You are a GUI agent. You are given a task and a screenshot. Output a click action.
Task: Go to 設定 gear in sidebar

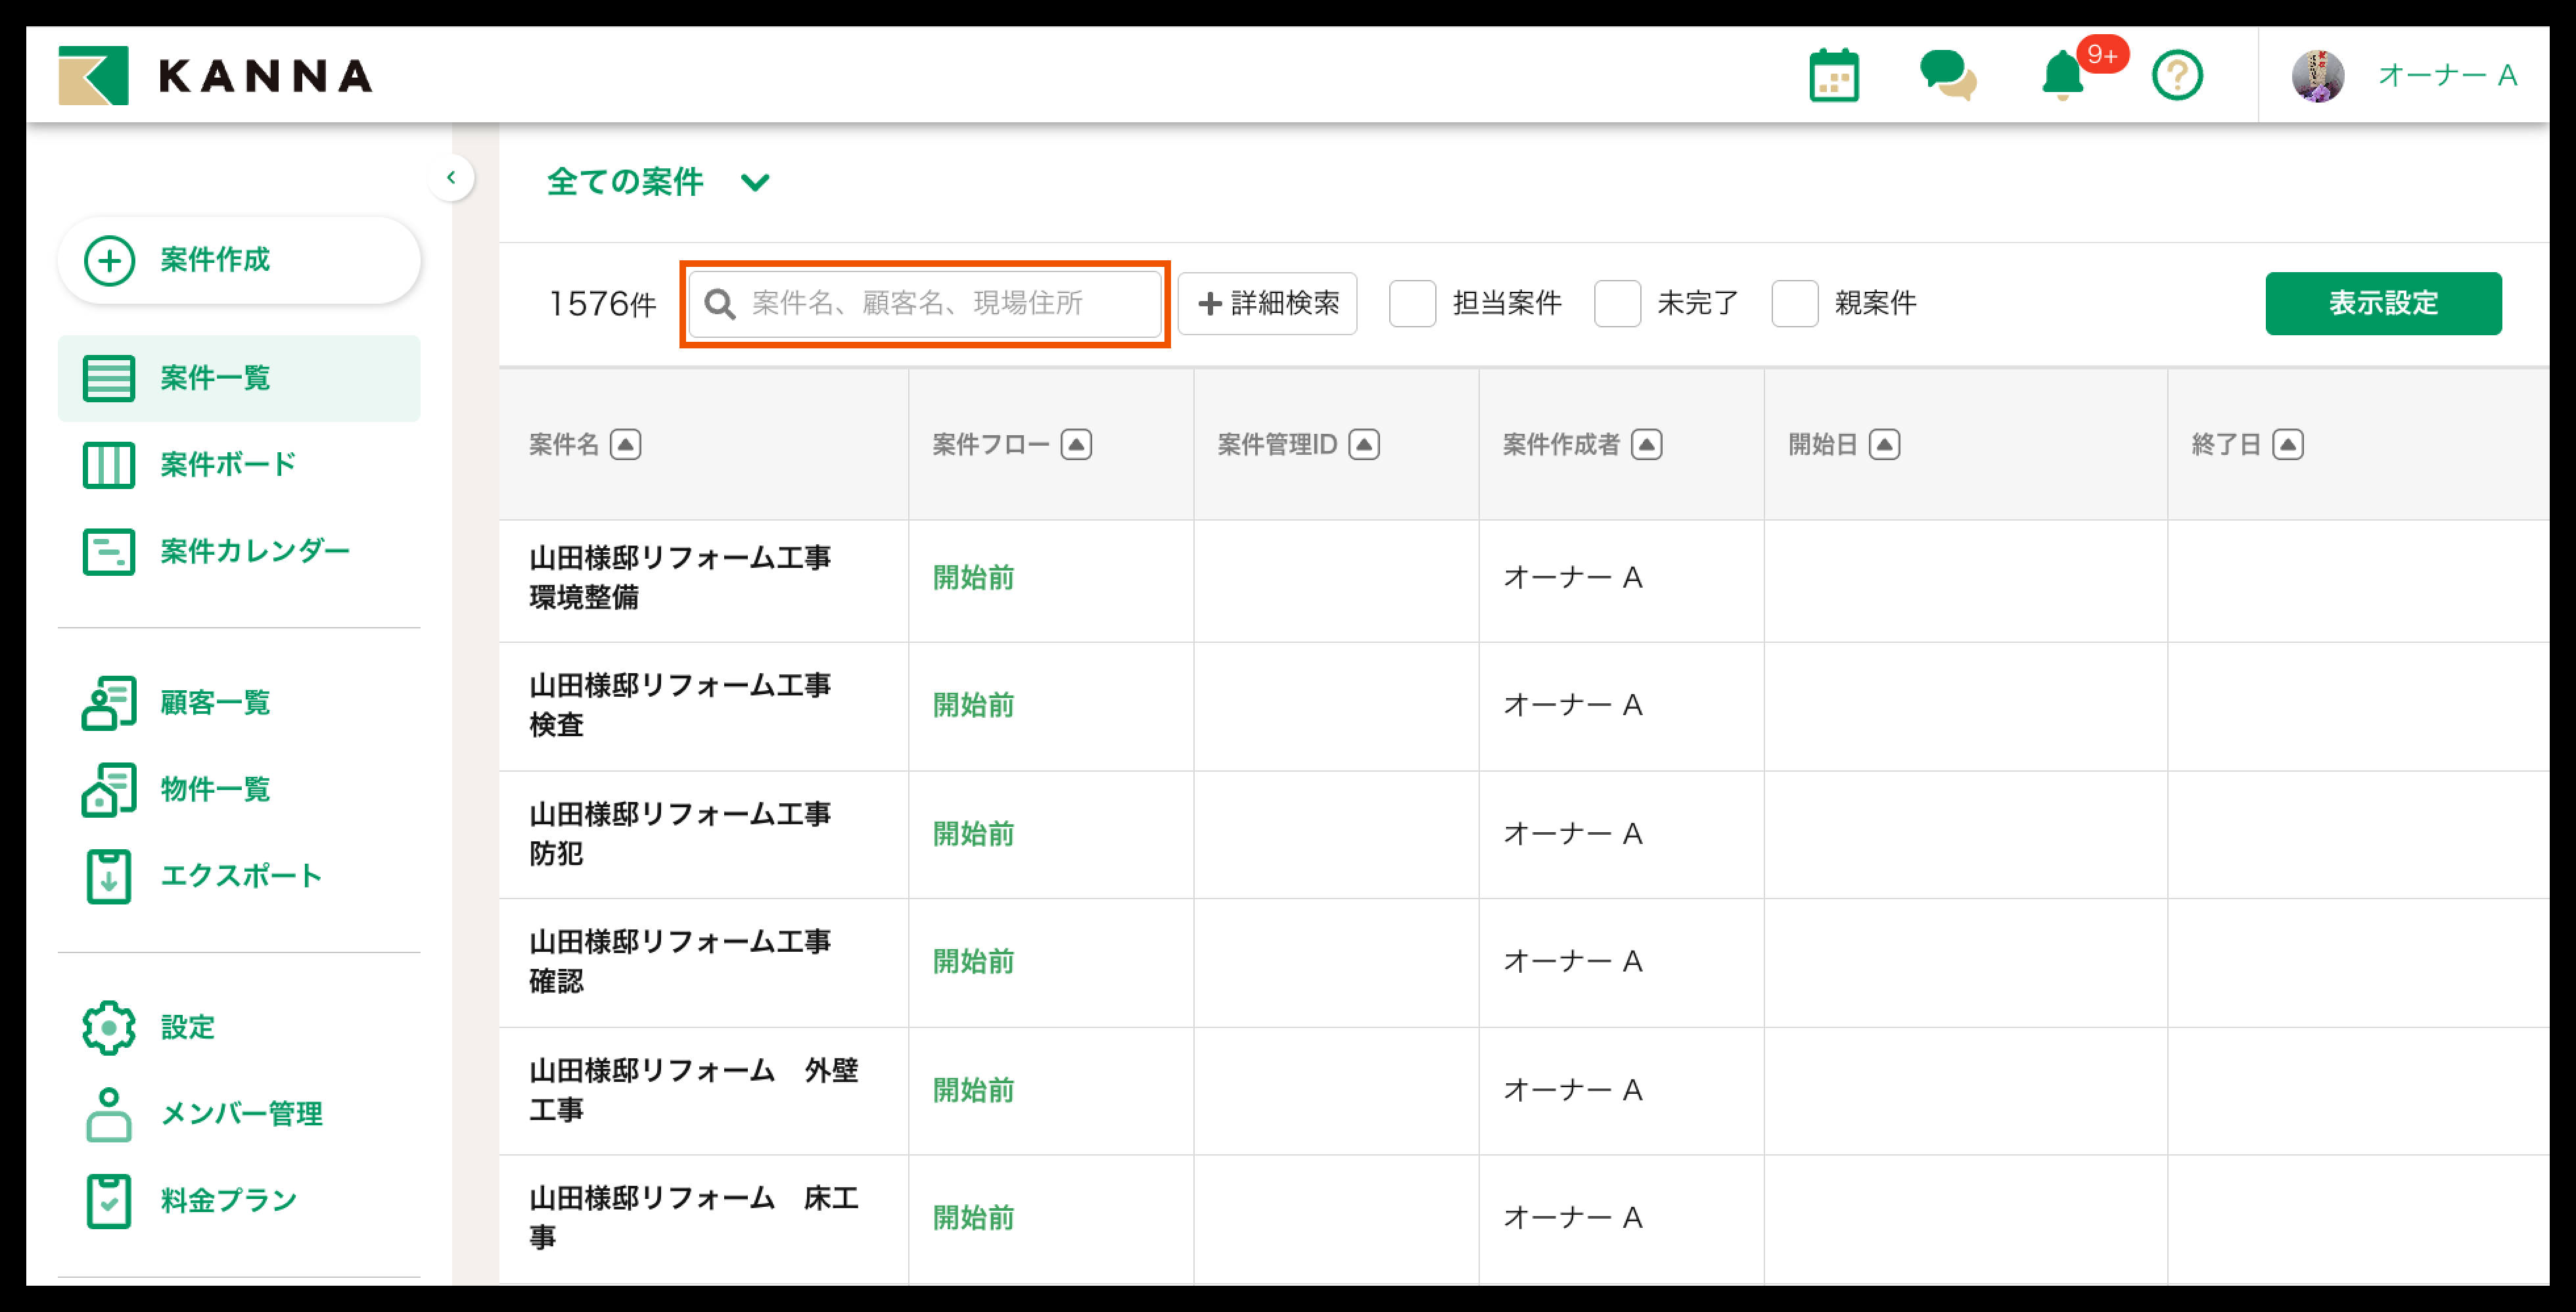point(109,1027)
